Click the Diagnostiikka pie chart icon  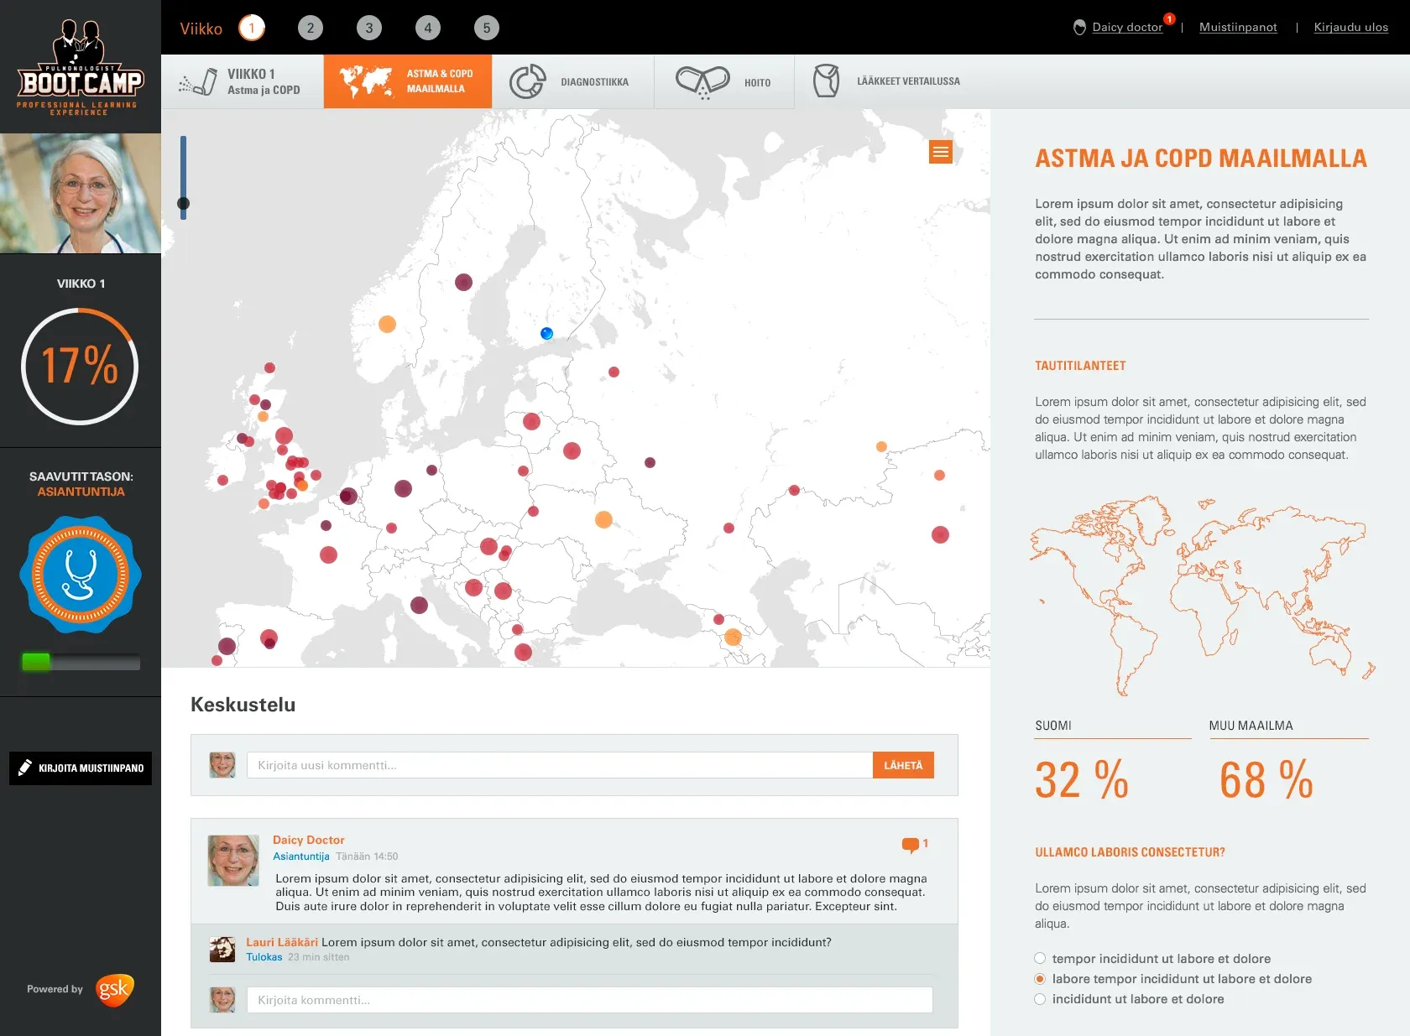(x=528, y=81)
